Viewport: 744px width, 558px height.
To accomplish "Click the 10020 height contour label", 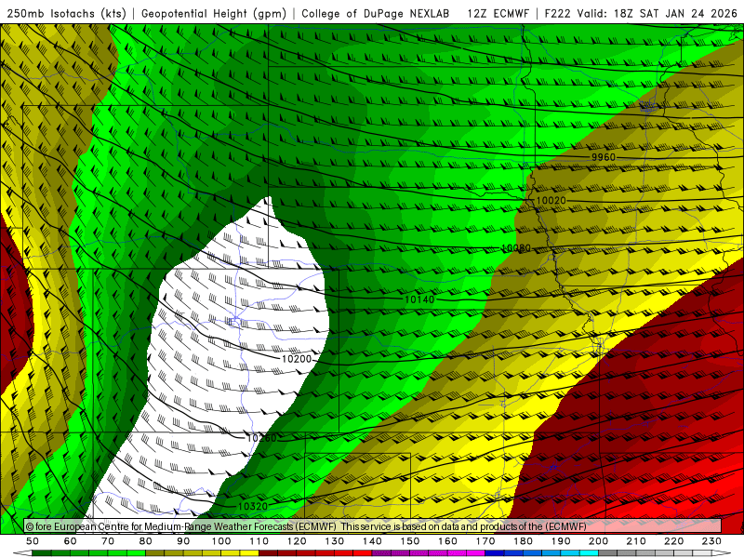I will [551, 201].
